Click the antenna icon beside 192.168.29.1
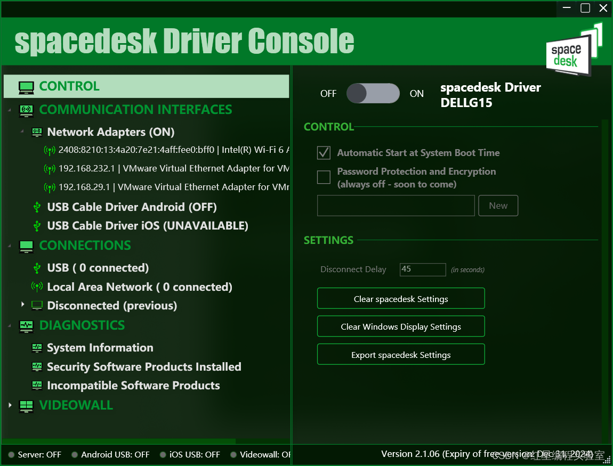This screenshot has height=466, width=613. [x=49, y=187]
